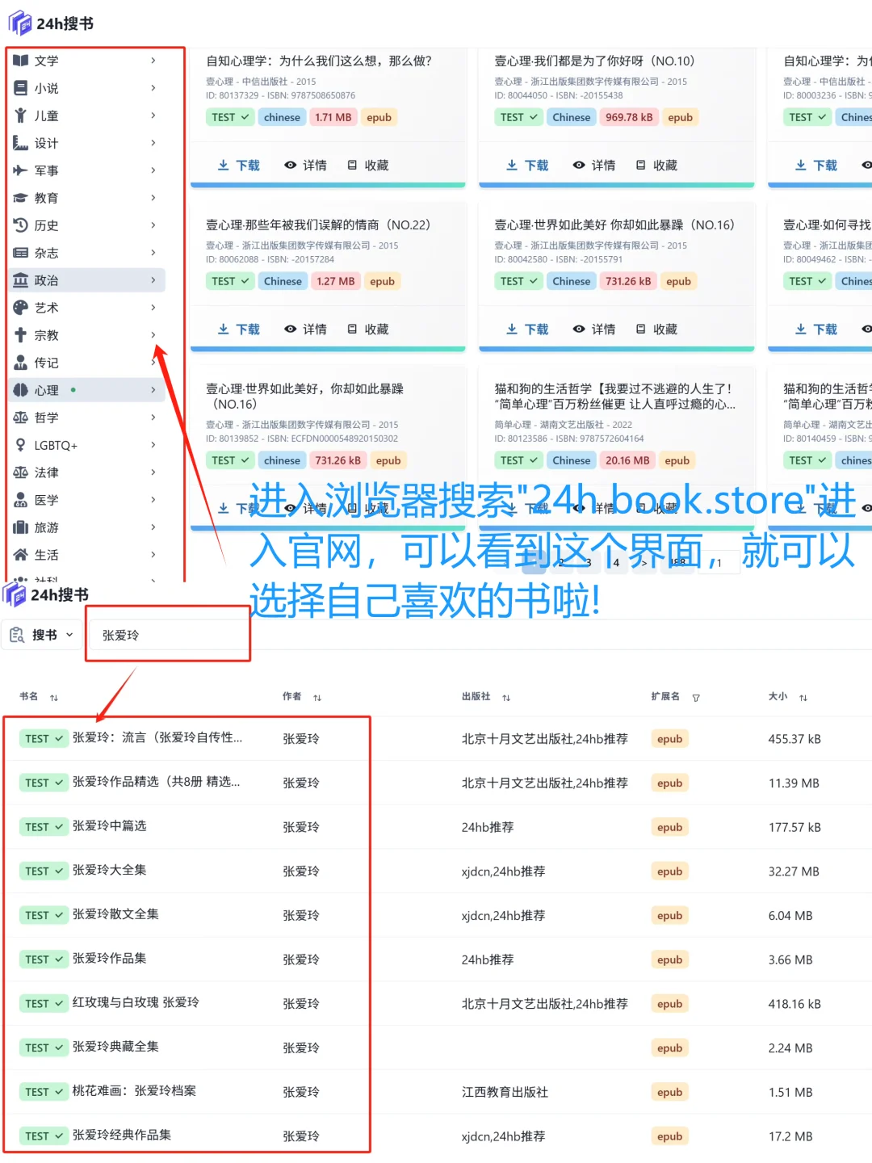This screenshot has height=1163, width=872.
Task: Open the 搜书 search type dropdown
Action: tap(42, 635)
